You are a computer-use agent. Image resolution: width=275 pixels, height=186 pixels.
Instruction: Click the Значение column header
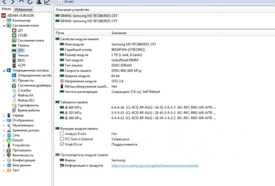tap(119, 33)
